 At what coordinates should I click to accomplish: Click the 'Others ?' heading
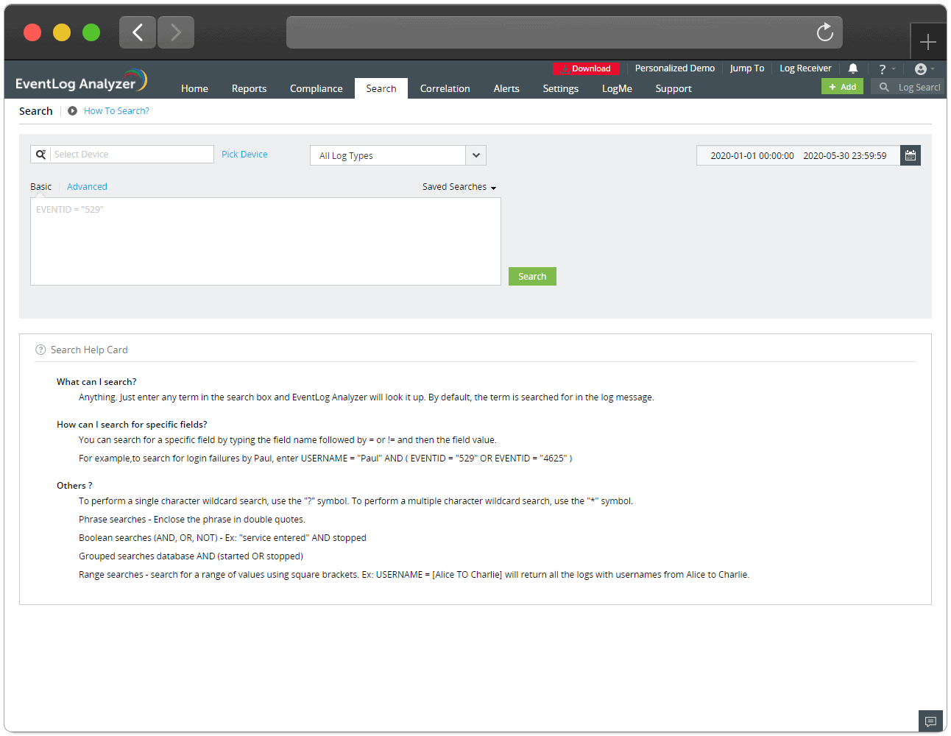(x=74, y=486)
